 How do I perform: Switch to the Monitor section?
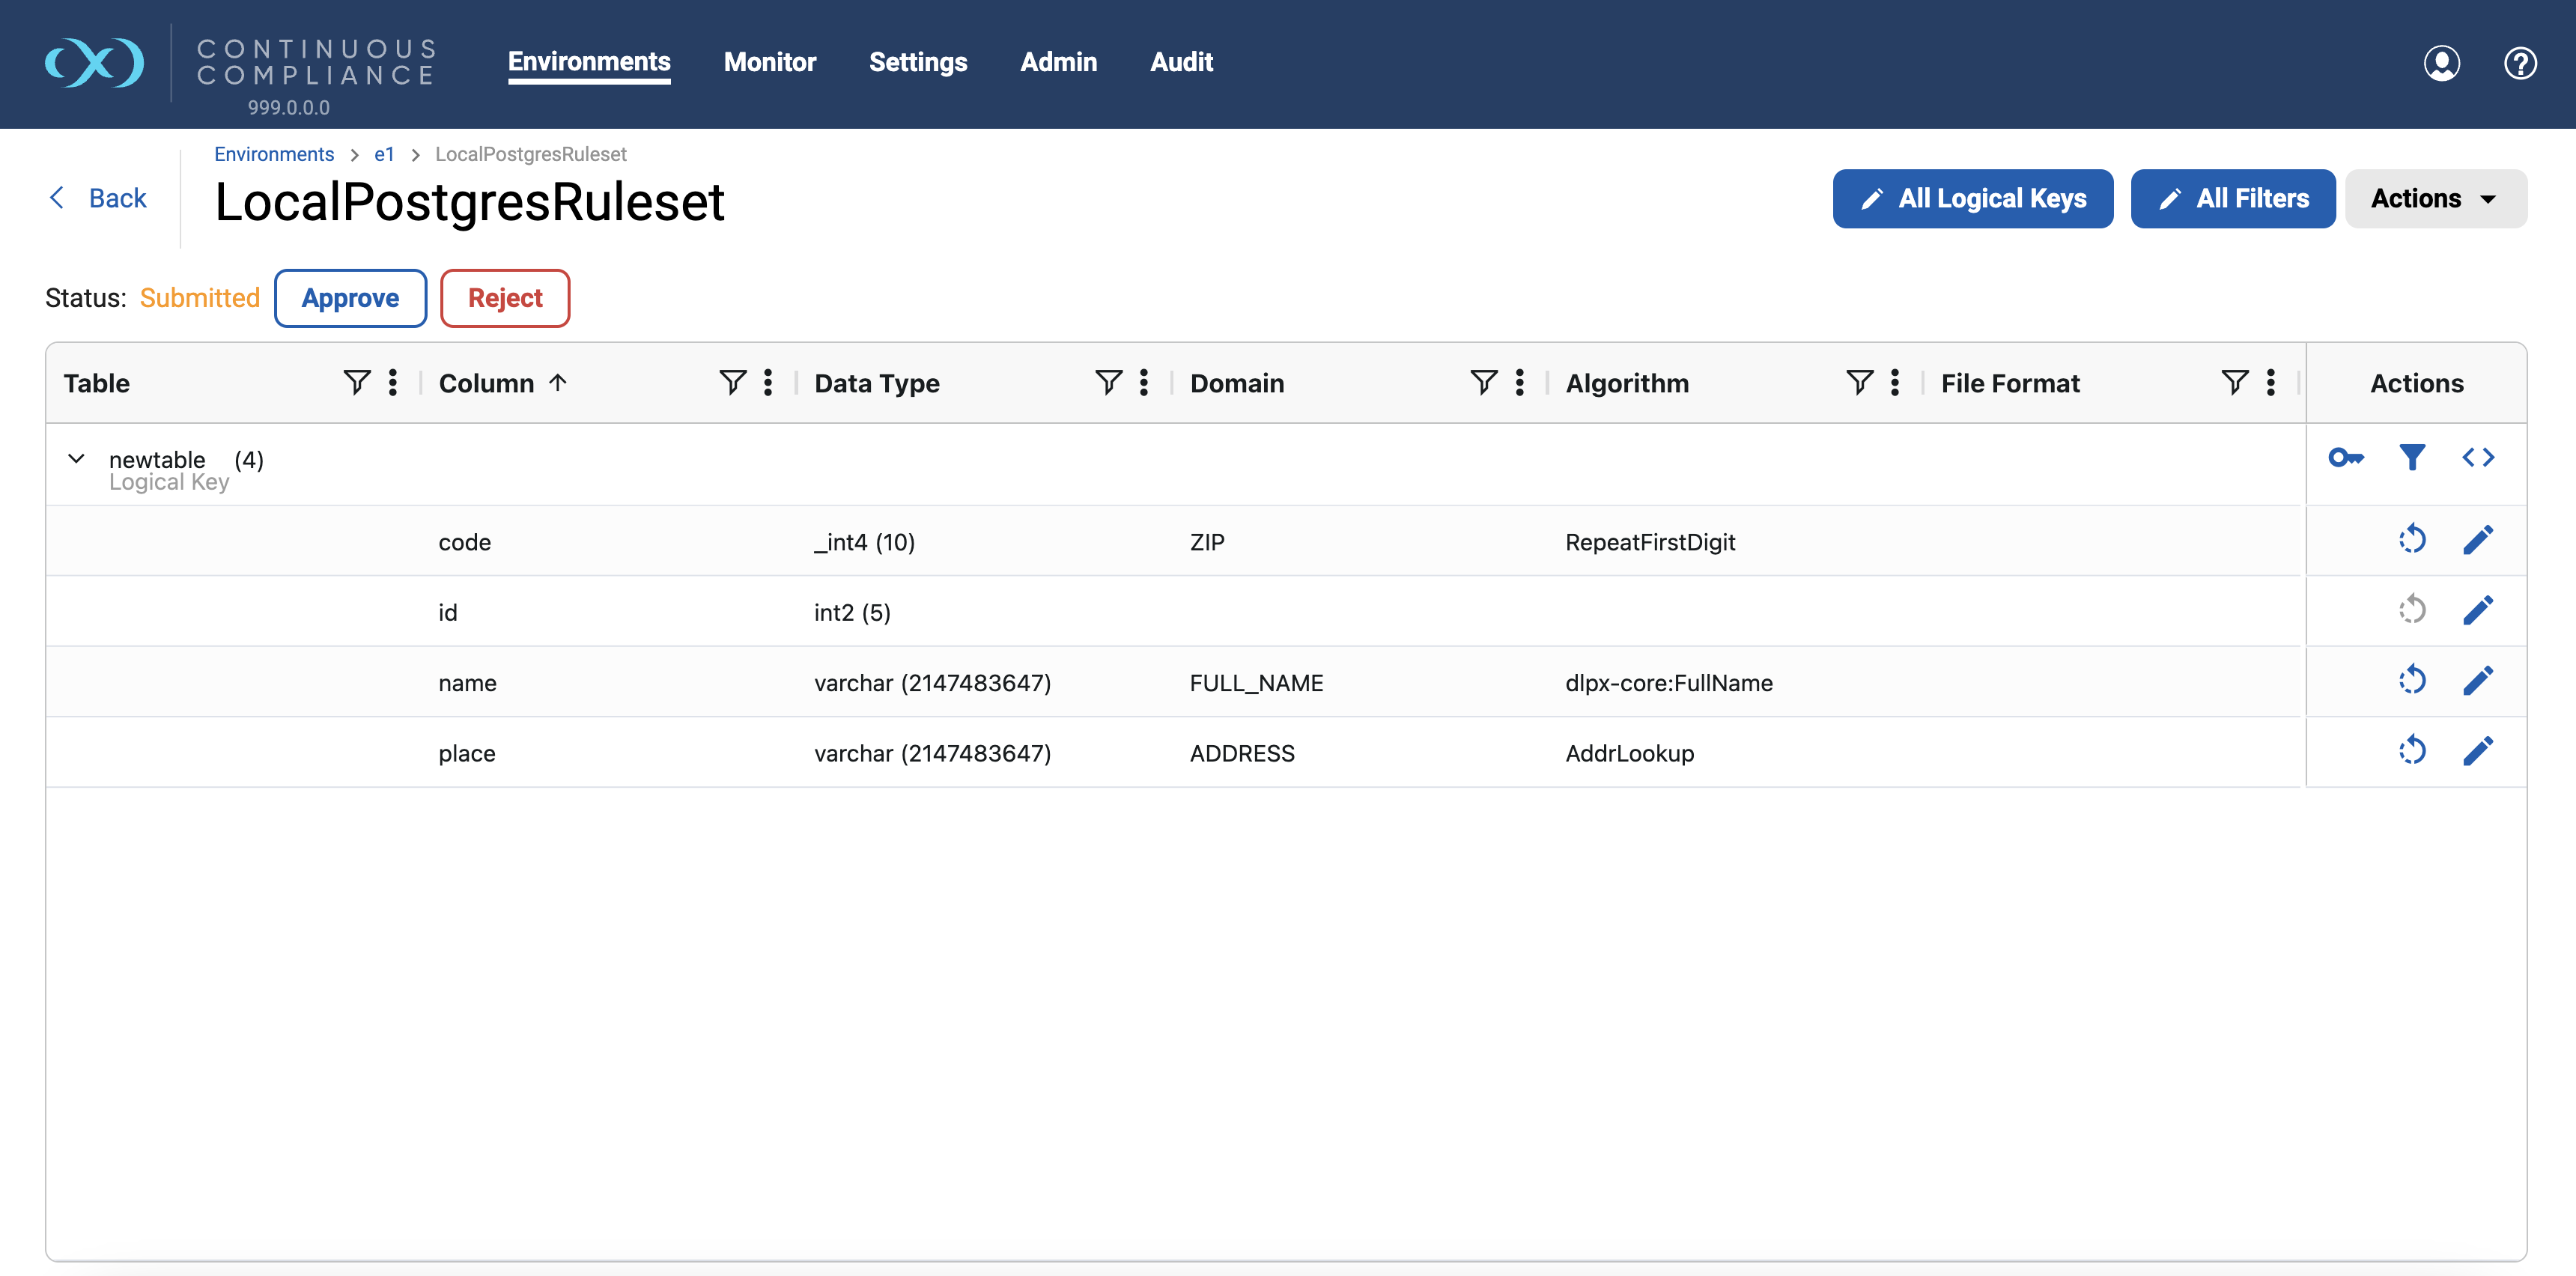pos(770,62)
